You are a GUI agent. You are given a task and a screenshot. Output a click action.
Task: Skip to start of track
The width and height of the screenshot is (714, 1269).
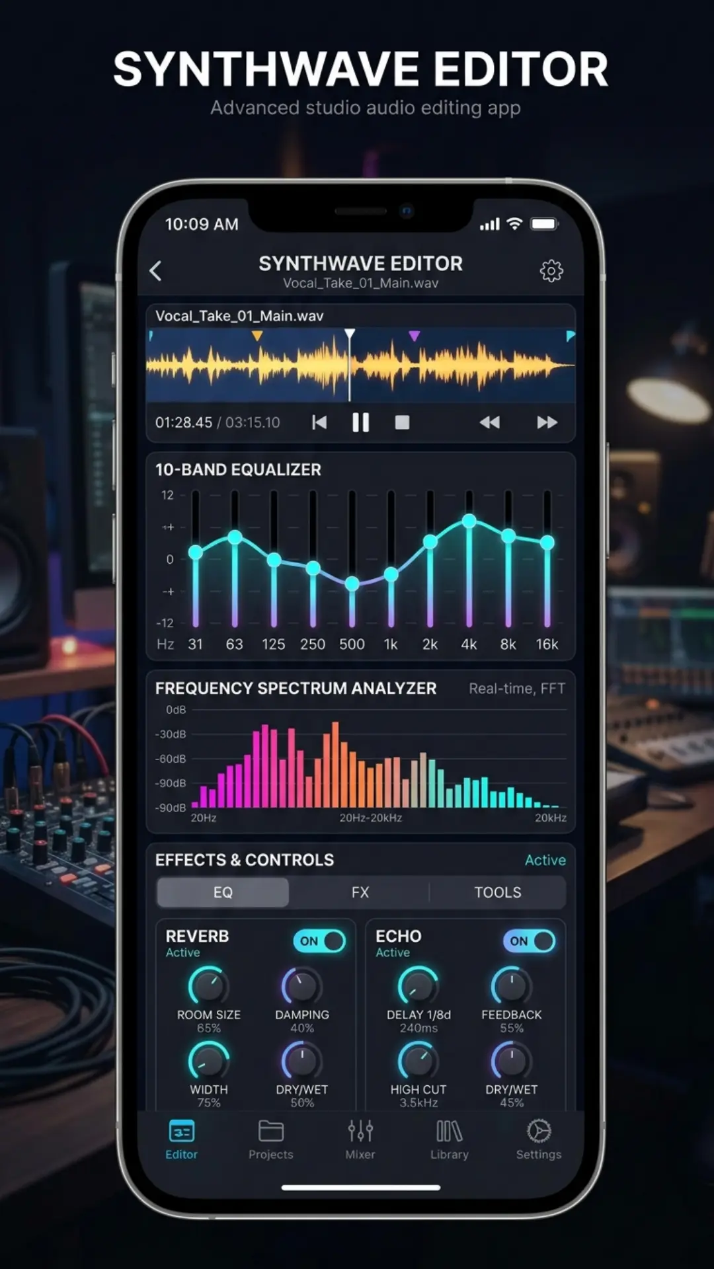click(319, 422)
